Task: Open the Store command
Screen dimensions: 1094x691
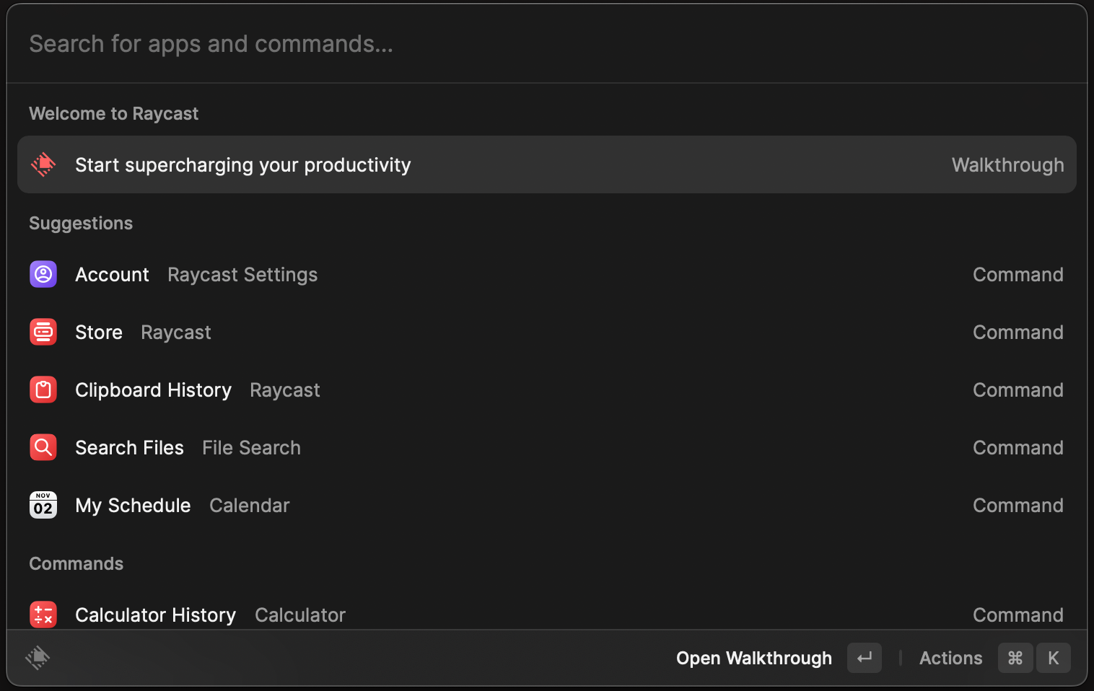Action: (x=99, y=333)
